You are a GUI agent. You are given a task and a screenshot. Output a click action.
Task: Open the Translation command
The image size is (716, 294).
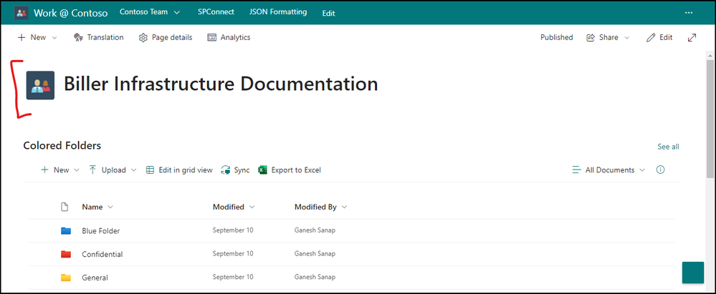[99, 37]
